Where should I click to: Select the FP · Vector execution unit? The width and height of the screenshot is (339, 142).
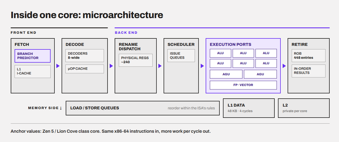coord(243,85)
